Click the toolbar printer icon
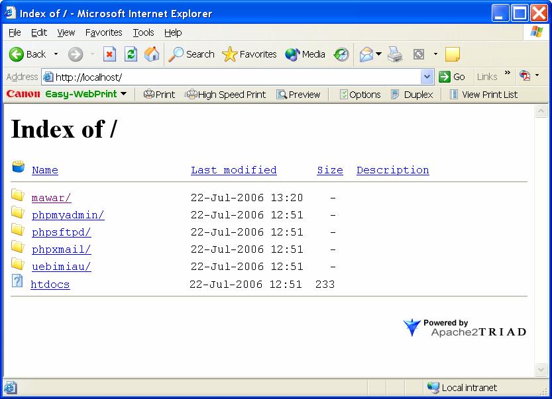The width and height of the screenshot is (552, 399). (x=395, y=54)
